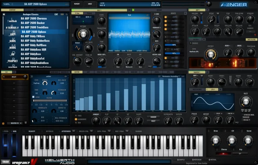Image resolution: width=258 pixels, height=165 pixels.
Task: Click the MST FILTER button
Action: pos(251,40)
